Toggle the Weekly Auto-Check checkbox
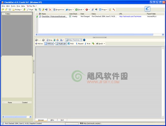 pyautogui.click(x=70, y=17)
